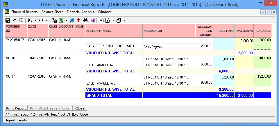Open the bar chart graph icon

tap(92, 20)
